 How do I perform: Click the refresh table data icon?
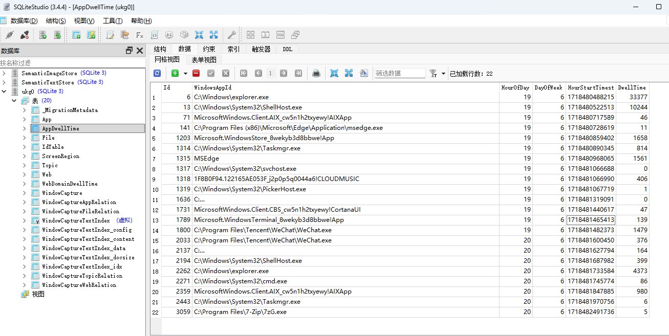pyautogui.click(x=157, y=73)
